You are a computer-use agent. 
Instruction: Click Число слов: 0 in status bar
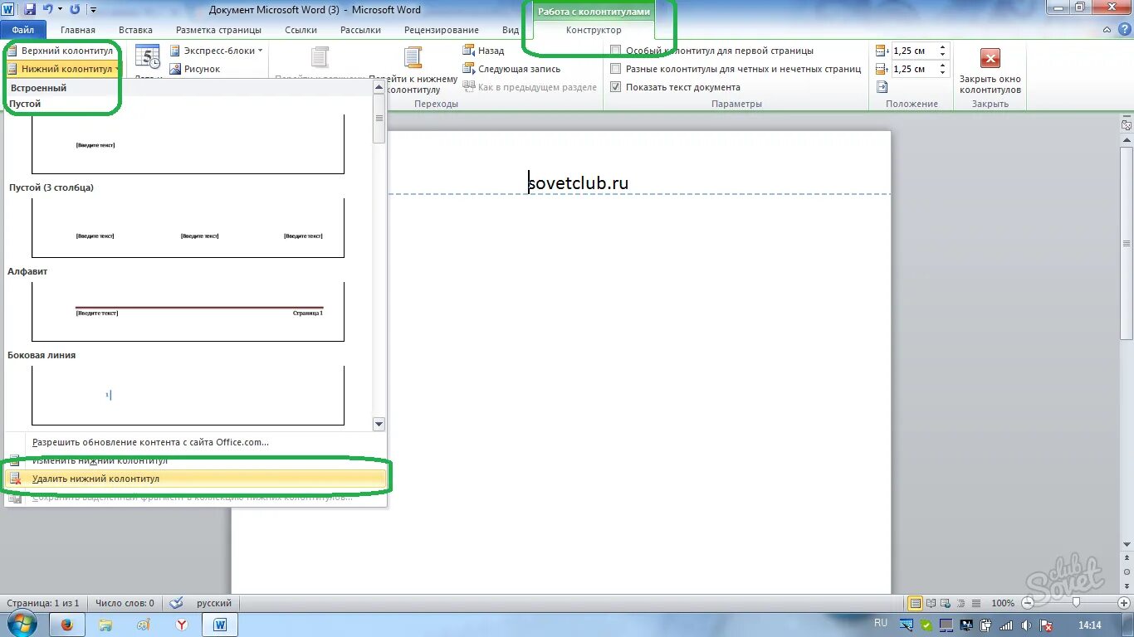(125, 603)
